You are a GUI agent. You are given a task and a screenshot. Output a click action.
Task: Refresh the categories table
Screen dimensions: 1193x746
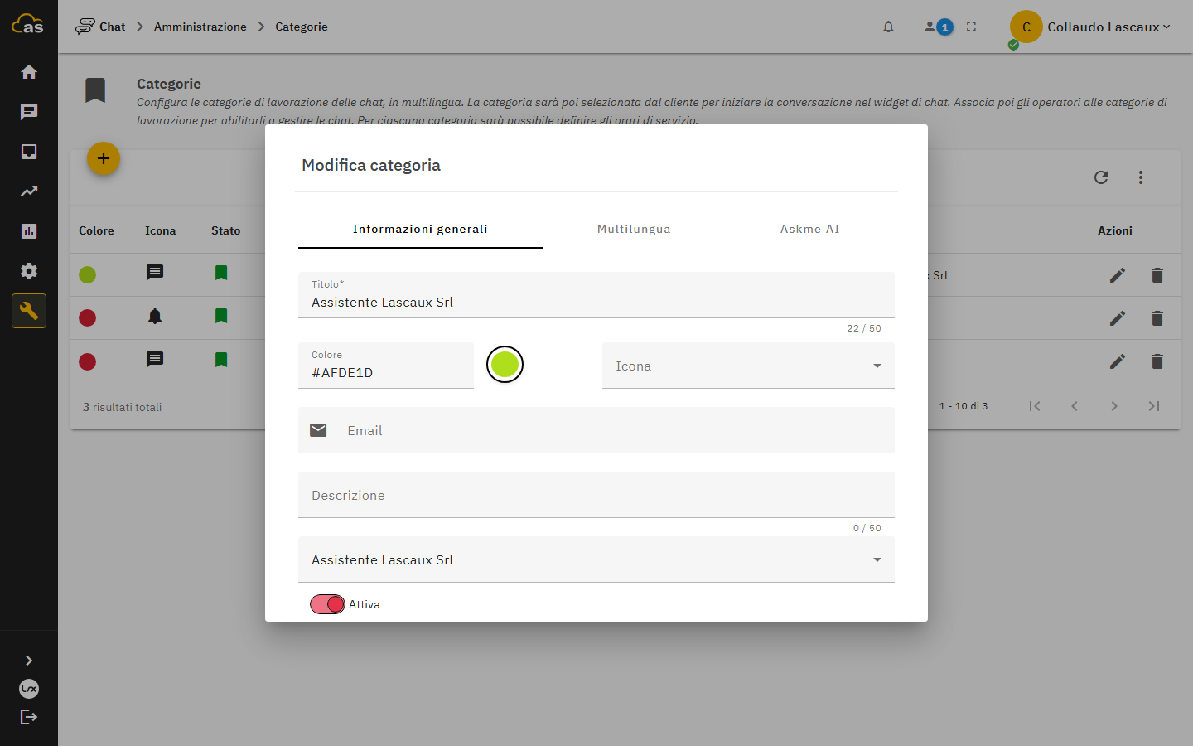(1101, 177)
